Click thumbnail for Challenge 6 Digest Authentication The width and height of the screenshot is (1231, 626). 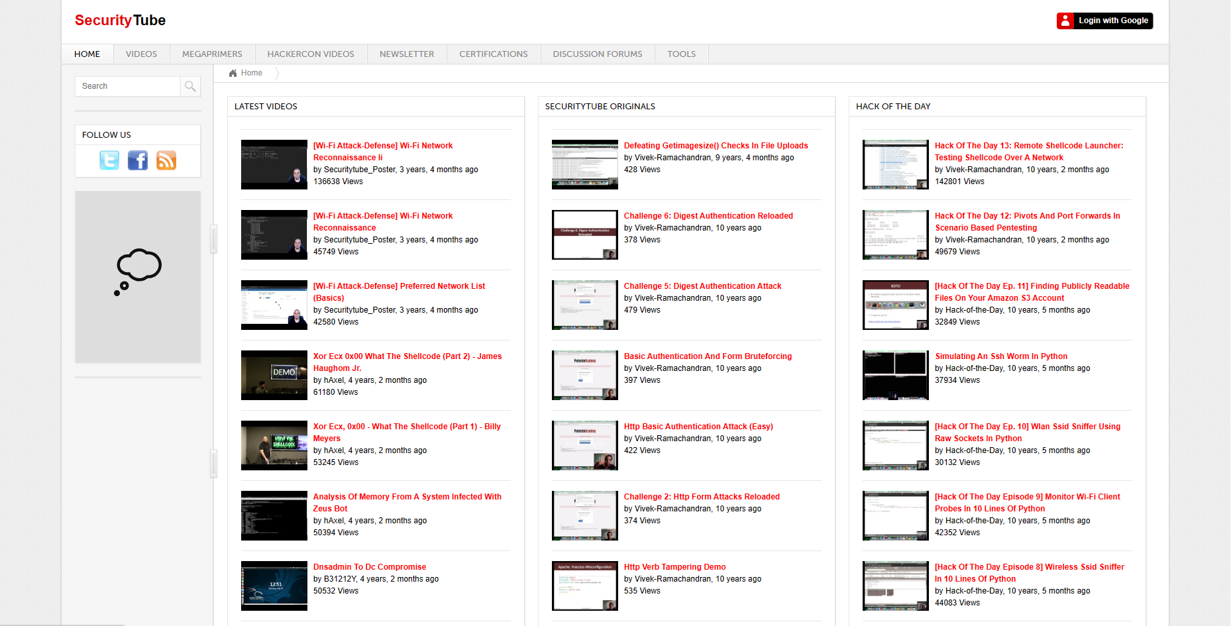point(585,235)
